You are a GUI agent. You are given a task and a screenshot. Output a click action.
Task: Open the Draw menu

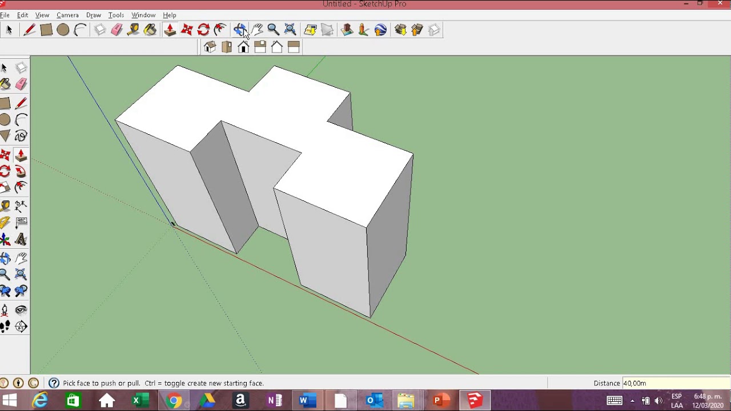pos(94,15)
